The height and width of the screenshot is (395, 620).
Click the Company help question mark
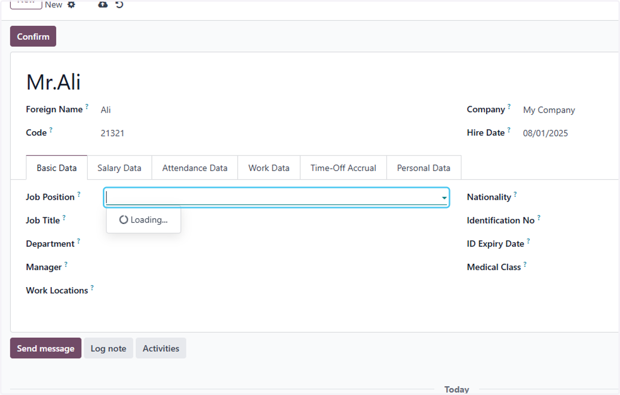pos(509,107)
